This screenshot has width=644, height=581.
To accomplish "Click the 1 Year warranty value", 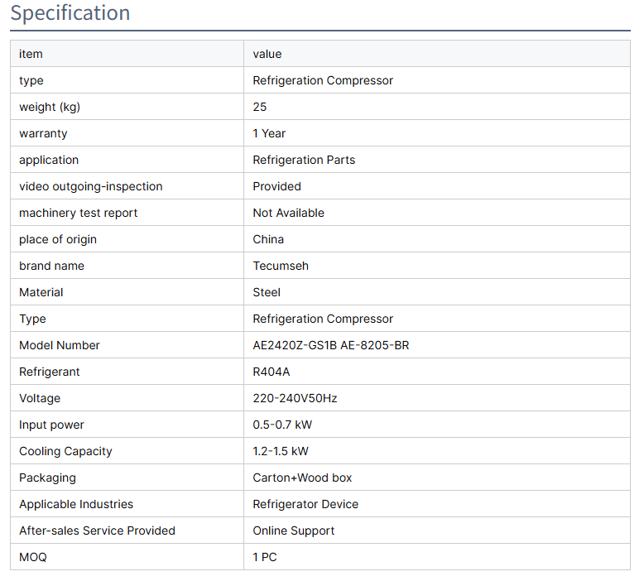I will click(269, 133).
